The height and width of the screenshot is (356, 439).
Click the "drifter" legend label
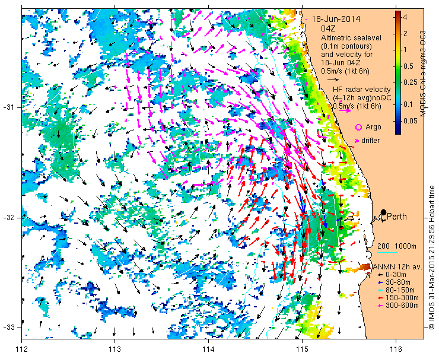(x=370, y=141)
